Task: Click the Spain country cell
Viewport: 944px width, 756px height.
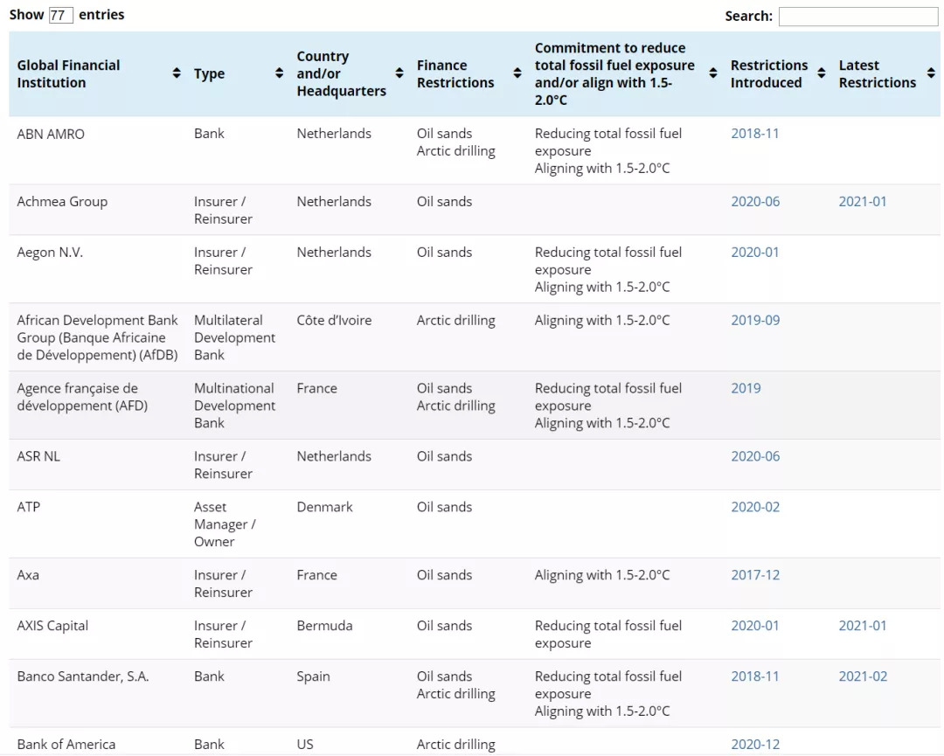Action: point(313,676)
